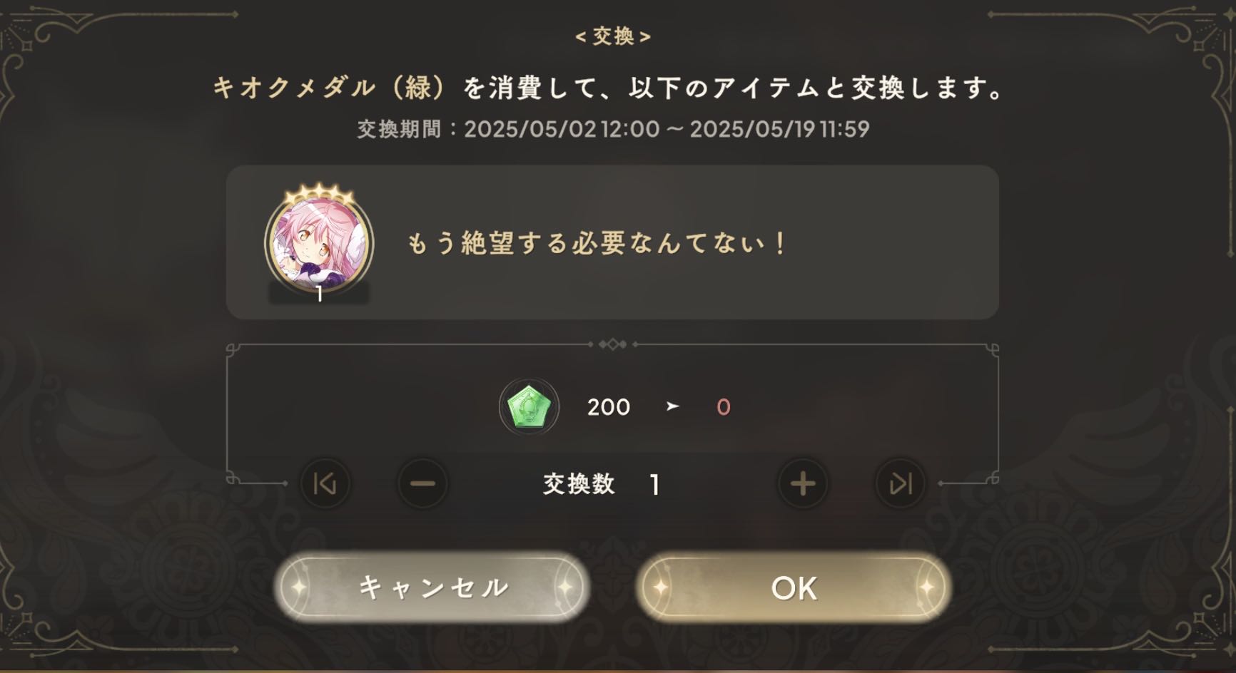Viewport: 1236px width, 673px height.
Task: Tap the 交換数 label
Action: pos(579,484)
